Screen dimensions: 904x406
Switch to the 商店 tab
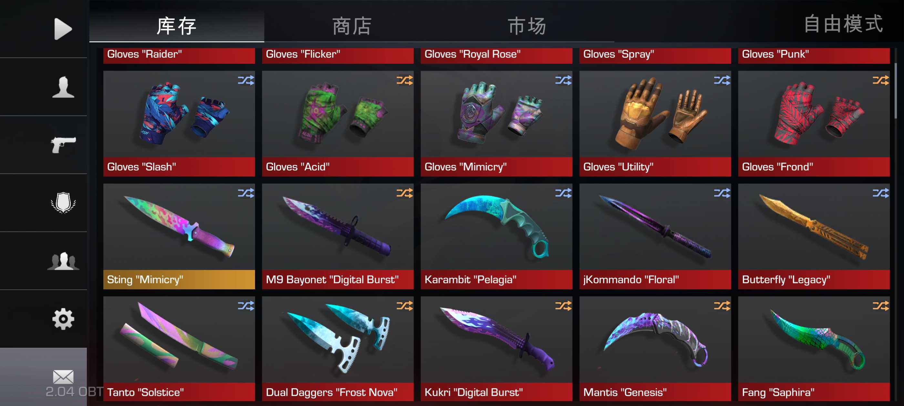pos(352,26)
